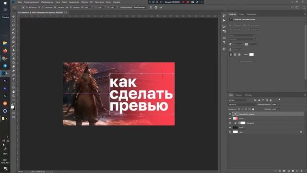This screenshot has width=307, height=173.
Task: Align text right in Properties panel
Action: 239,54
